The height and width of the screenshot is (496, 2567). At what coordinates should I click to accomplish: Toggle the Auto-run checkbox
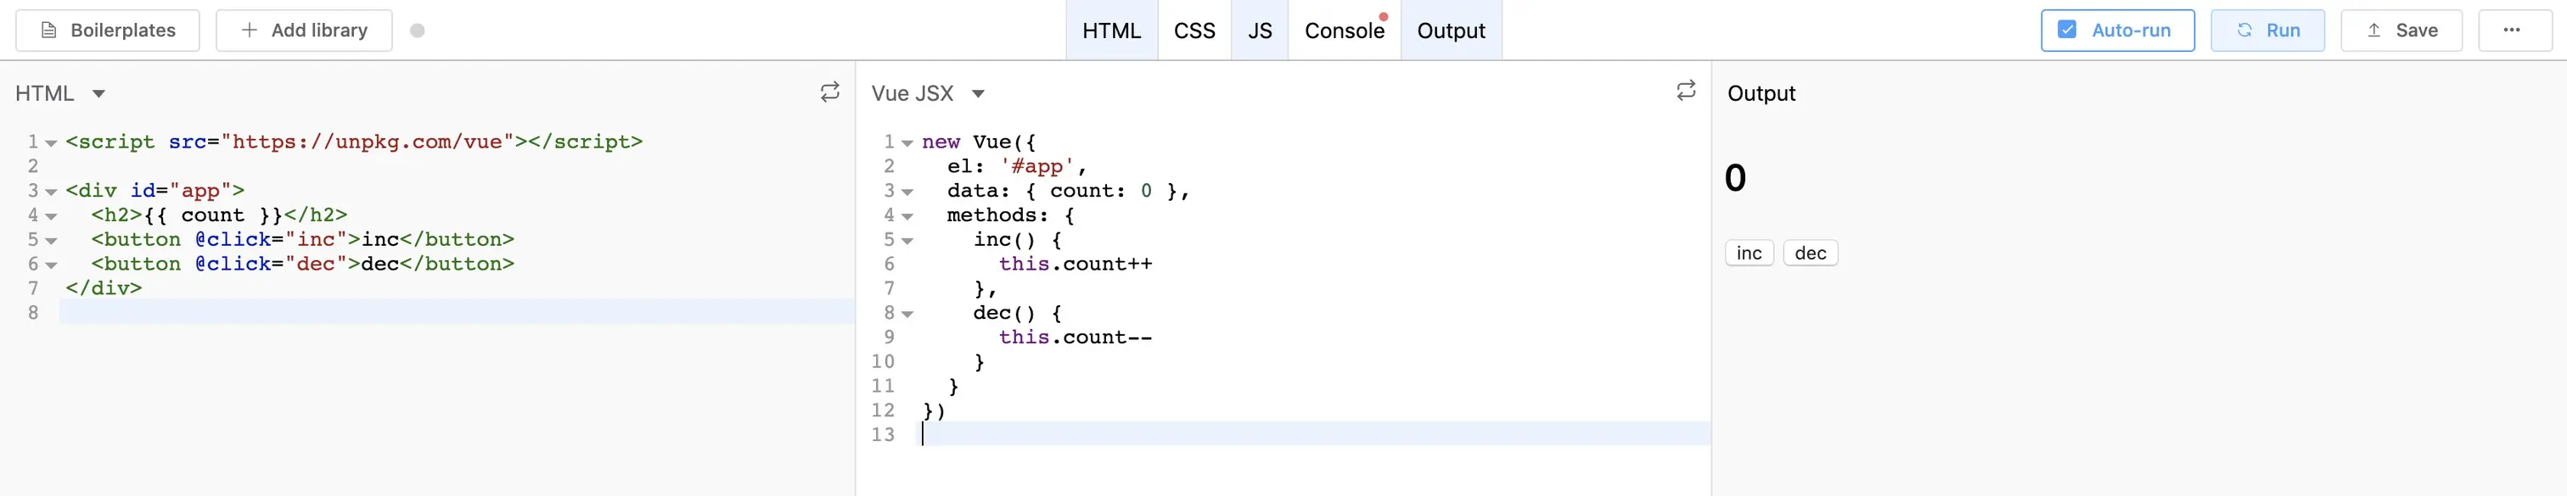[x=2067, y=30]
